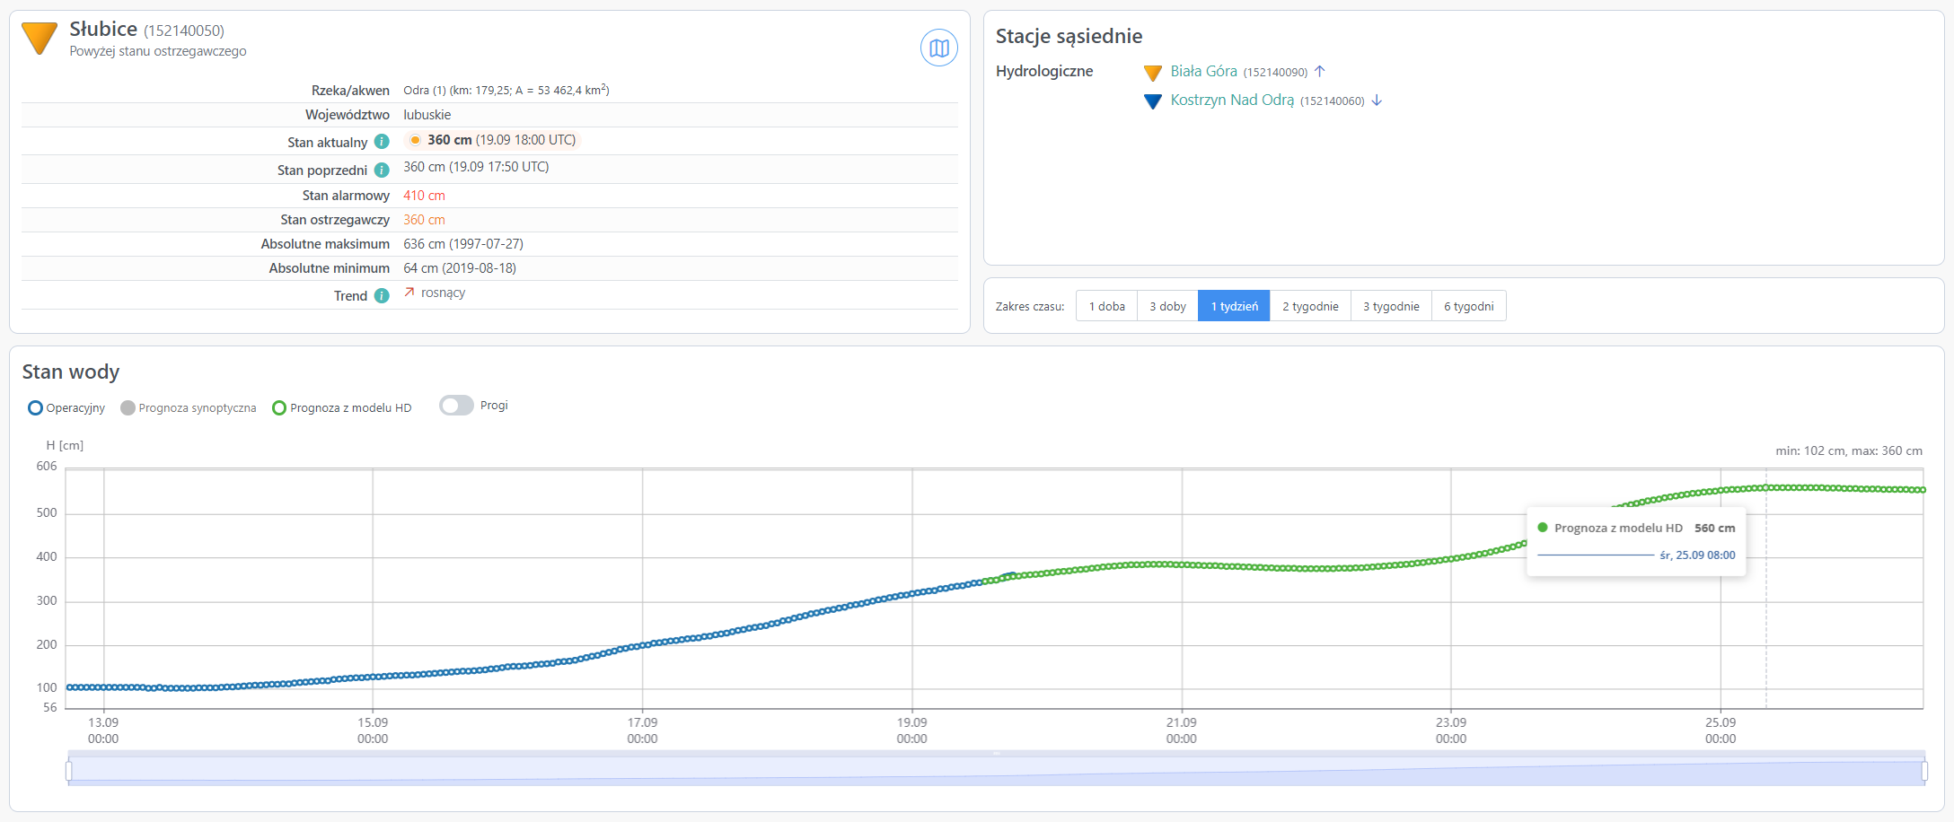Toggle the Progi thresholds switch
This screenshot has width=1954, height=822.
tap(456, 406)
